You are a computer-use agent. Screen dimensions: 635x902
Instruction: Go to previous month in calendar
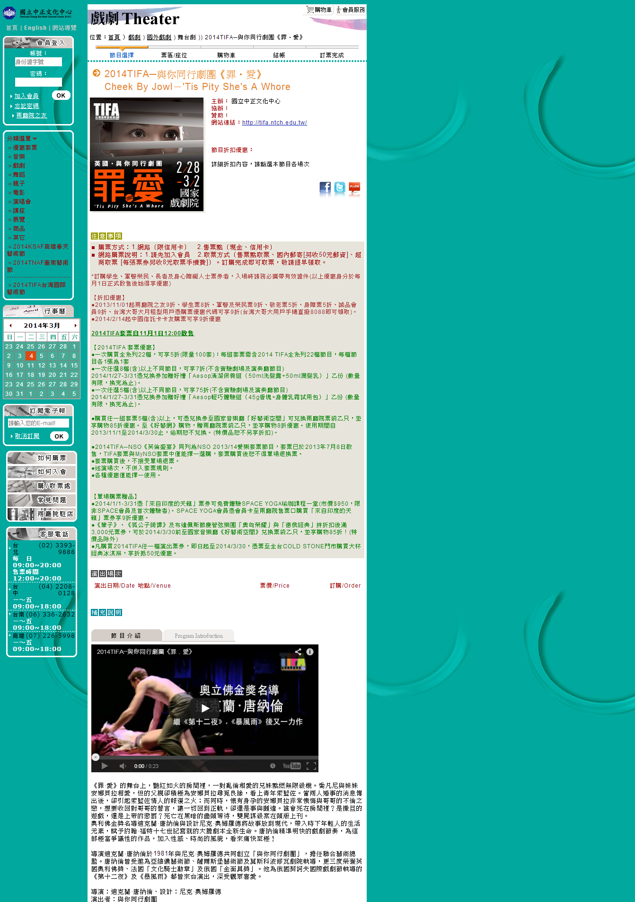pyautogui.click(x=10, y=326)
